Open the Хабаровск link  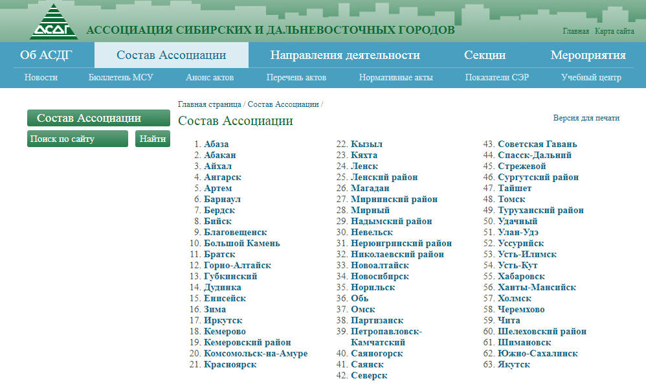point(521,277)
